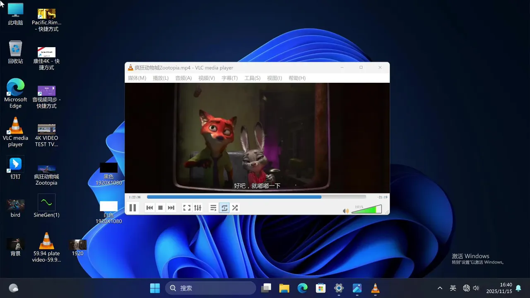The width and height of the screenshot is (530, 298).
Task: Open system tray volume icon
Action: pyautogui.click(x=476, y=288)
